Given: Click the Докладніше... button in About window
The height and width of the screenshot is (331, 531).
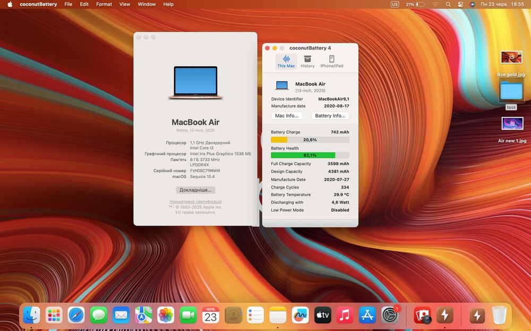Looking at the screenshot, I should tap(195, 190).
